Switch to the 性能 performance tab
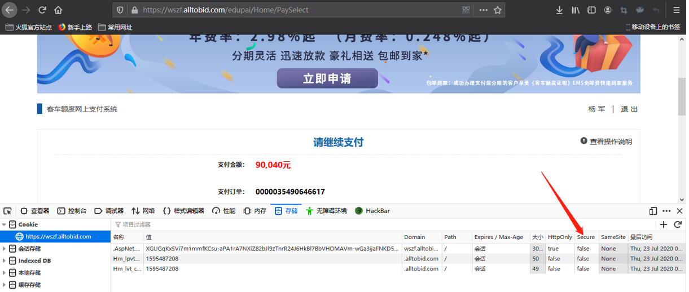The image size is (689, 292). pyautogui.click(x=224, y=211)
